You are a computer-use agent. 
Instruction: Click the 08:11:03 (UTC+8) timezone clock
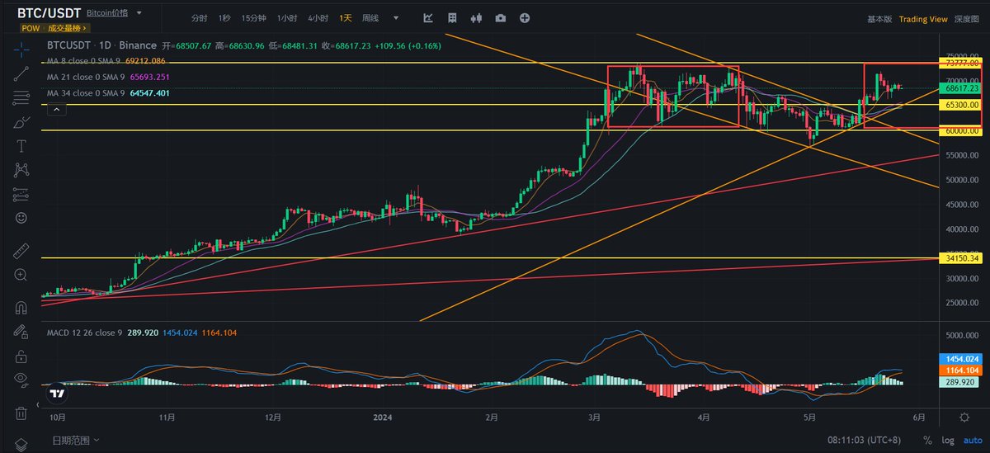[x=865, y=441]
